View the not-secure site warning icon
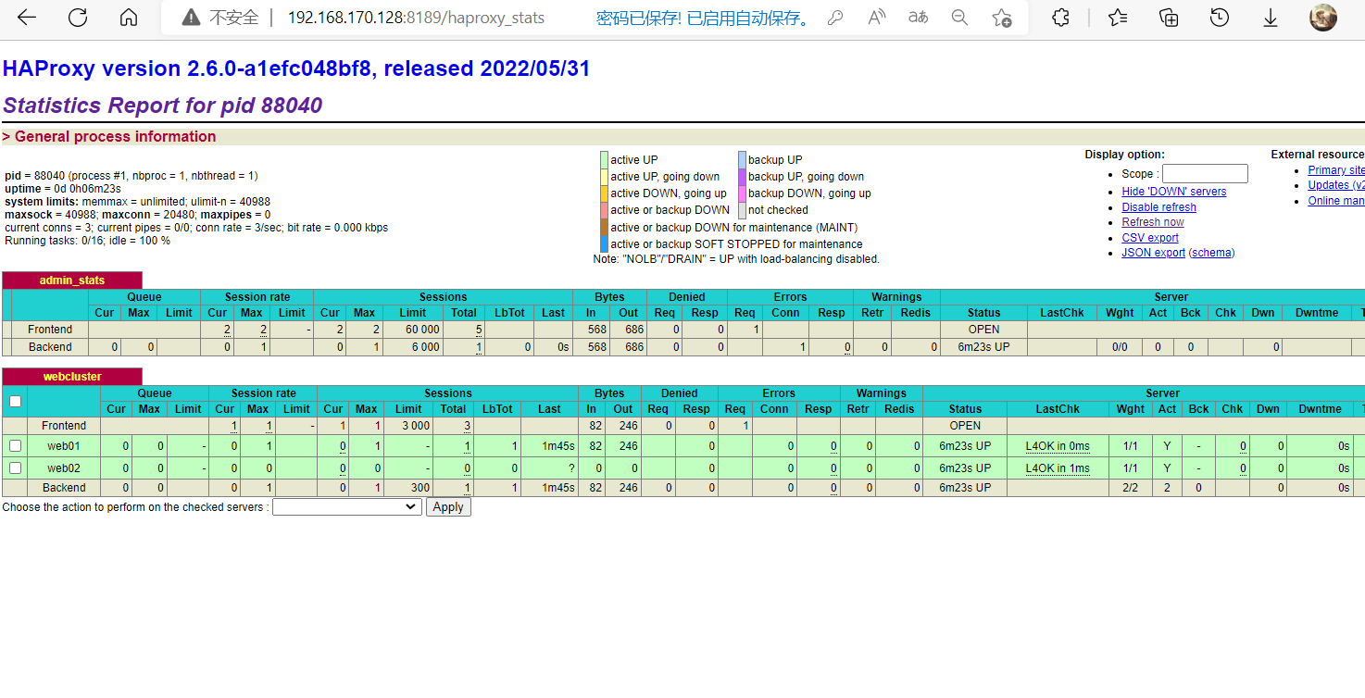1365x698 pixels. [191, 18]
